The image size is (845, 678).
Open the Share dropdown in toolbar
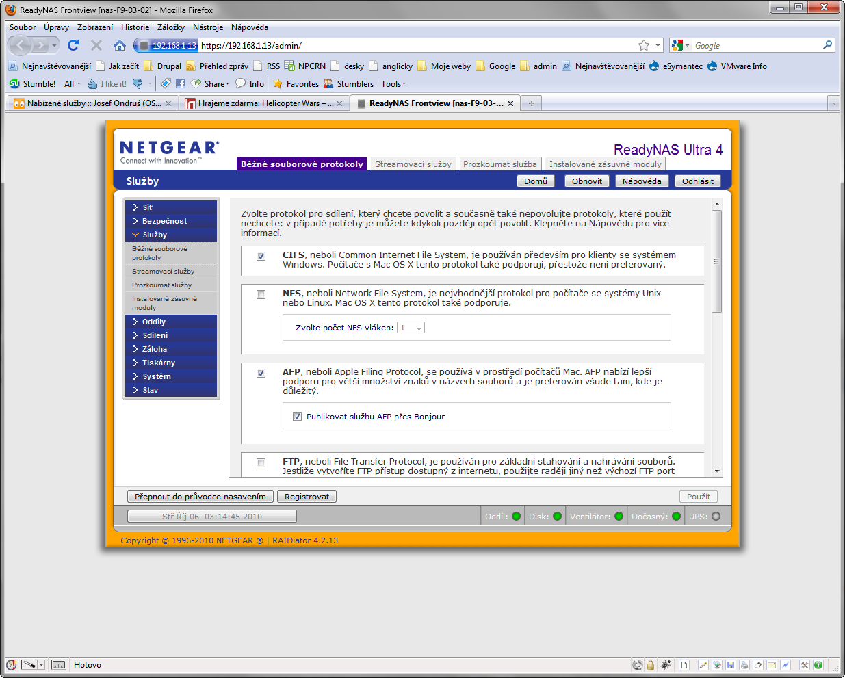pyautogui.click(x=210, y=83)
